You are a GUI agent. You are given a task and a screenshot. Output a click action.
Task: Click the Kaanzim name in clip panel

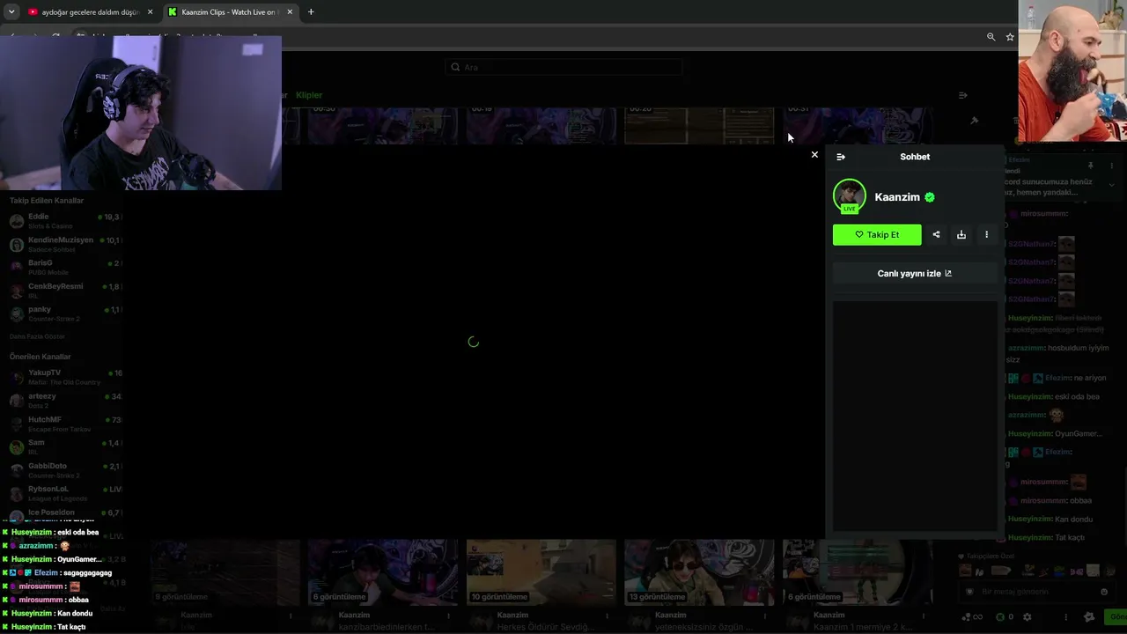coord(897,197)
